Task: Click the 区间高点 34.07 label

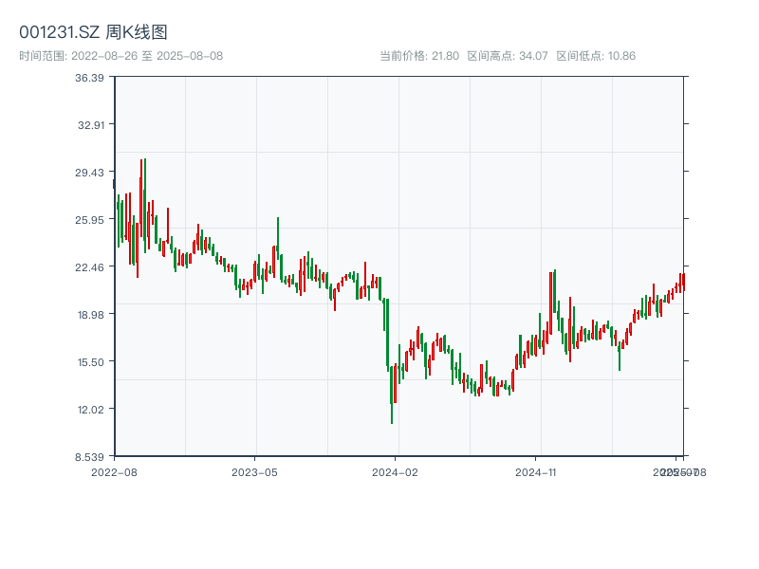Action: [508, 56]
